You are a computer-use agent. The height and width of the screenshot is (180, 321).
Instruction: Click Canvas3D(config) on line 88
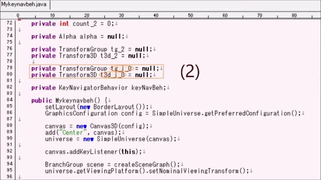coord(117,126)
